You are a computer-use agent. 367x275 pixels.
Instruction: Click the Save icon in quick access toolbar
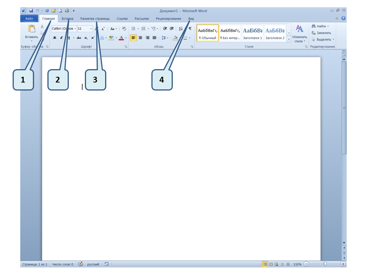point(31,11)
